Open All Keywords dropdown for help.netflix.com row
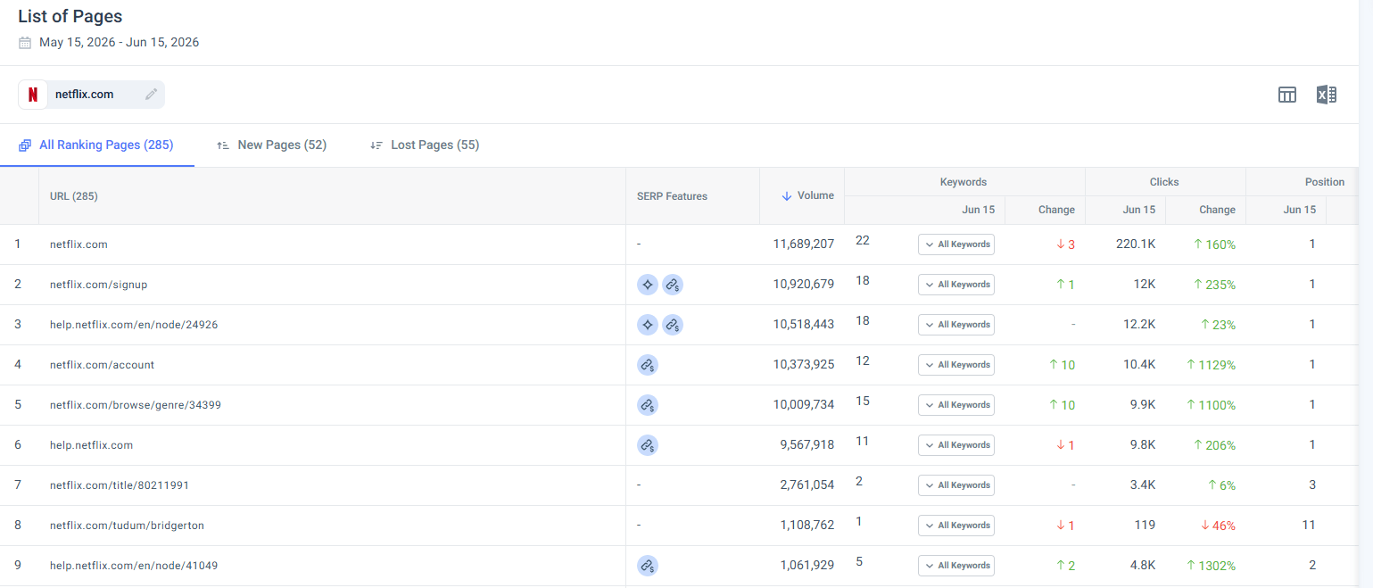The width and height of the screenshot is (1373, 588). (956, 445)
